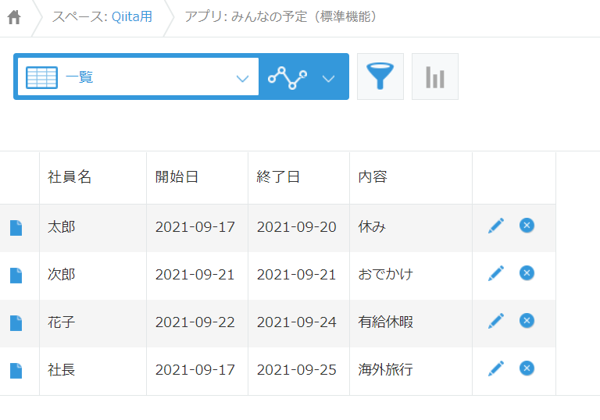Viewport: 600px width, 420px height.
Task: Open the Qiita用 space link
Action: coord(131,16)
